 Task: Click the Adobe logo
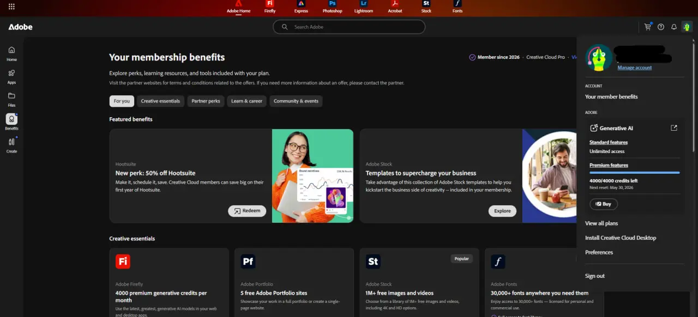tap(20, 27)
